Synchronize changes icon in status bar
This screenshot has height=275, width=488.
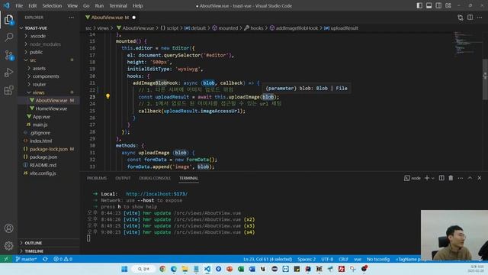coord(45,259)
